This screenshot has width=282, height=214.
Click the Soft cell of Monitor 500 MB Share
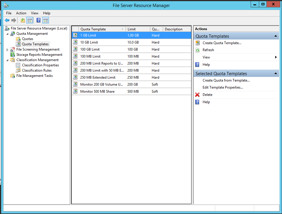pyautogui.click(x=155, y=92)
